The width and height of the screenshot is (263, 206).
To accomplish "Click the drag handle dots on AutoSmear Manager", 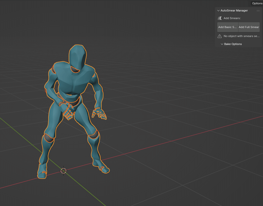I will [258, 11].
